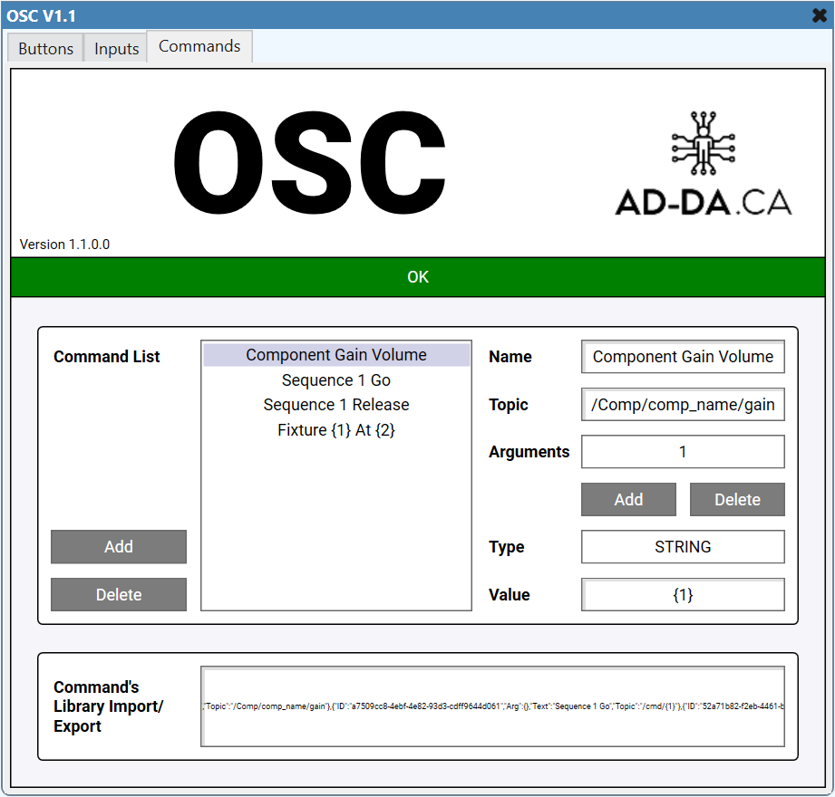Switch to the Inputs tab
The width and height of the screenshot is (835, 797).
[115, 48]
